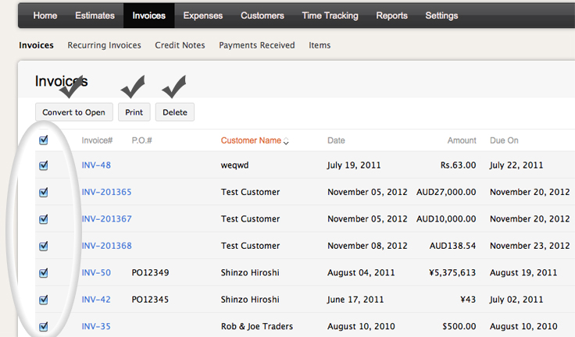Click the Print button

134,112
